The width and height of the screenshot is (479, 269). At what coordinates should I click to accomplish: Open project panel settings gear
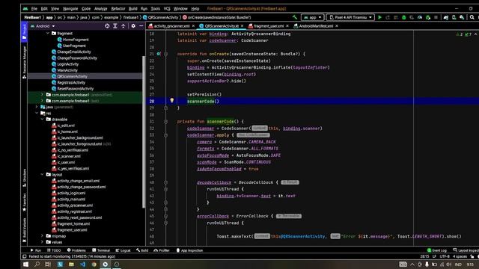click(133, 26)
